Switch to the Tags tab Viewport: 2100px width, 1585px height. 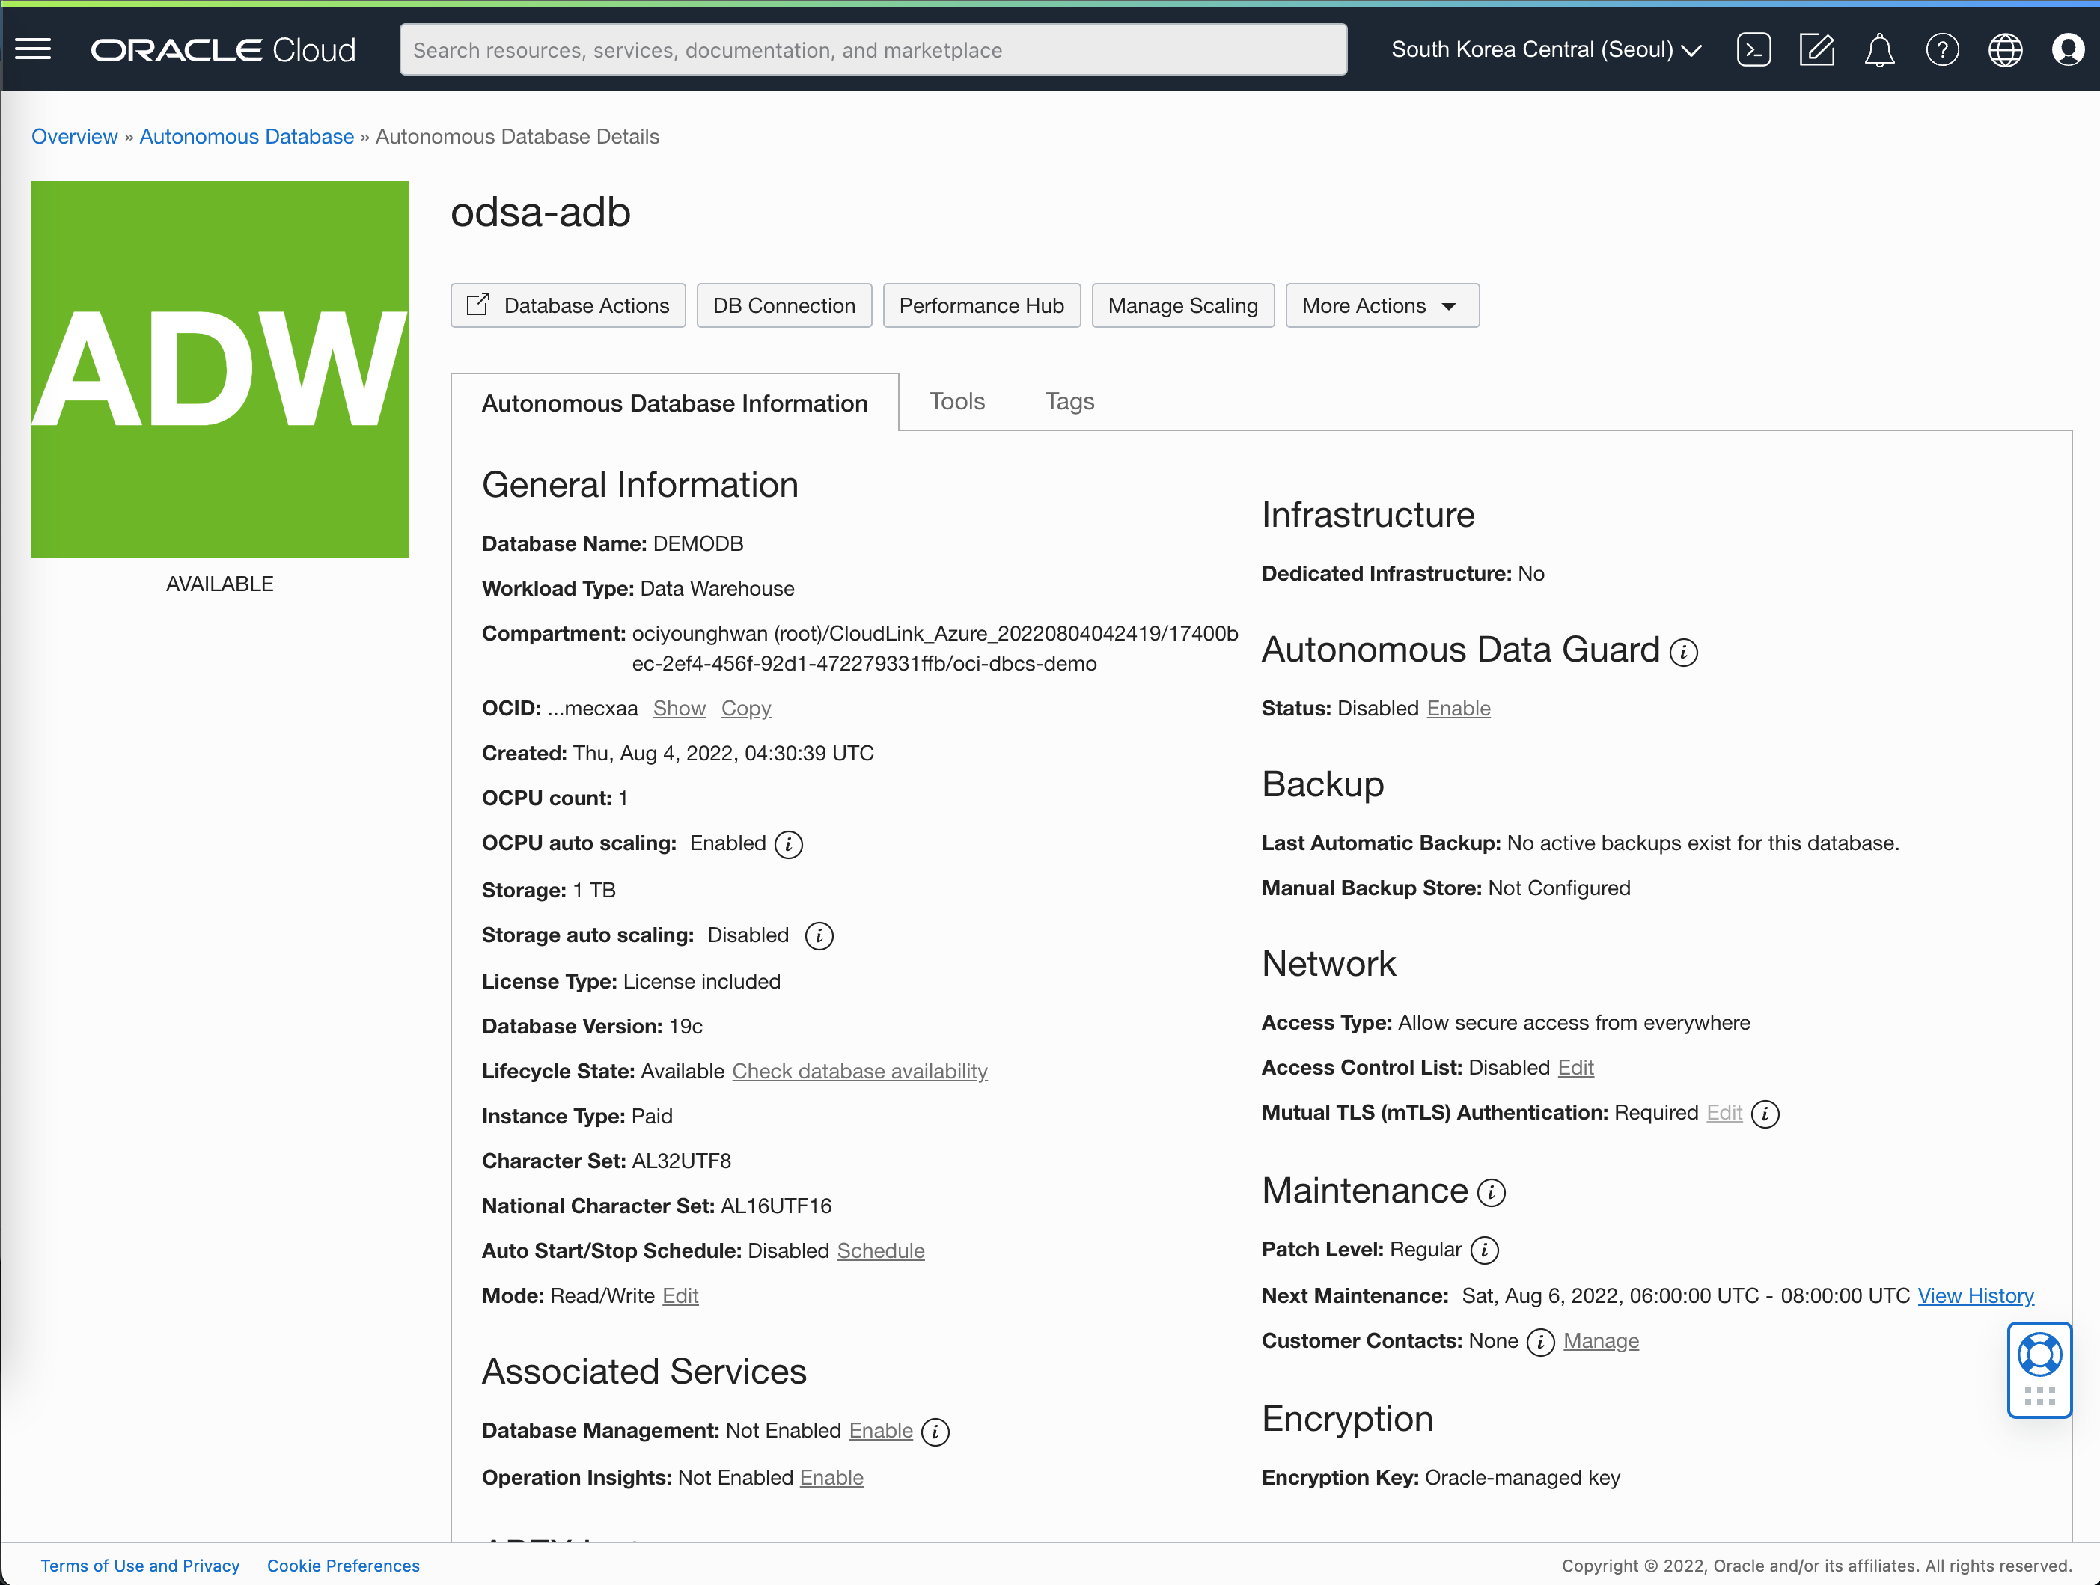pos(1069,401)
